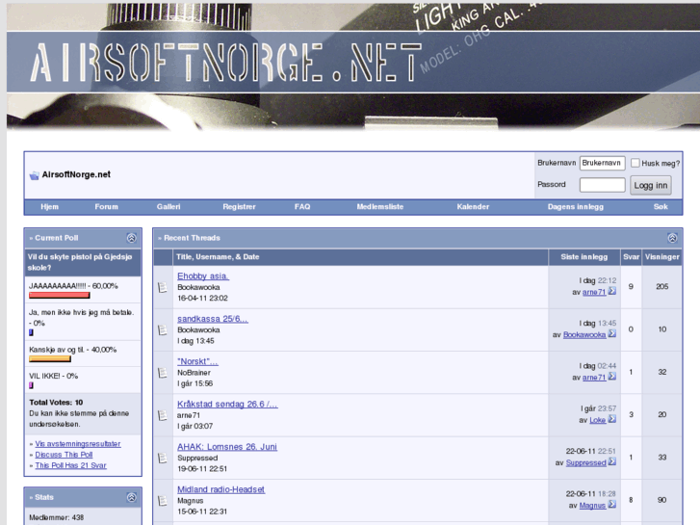Click the AirsoftNorge.net folder icon in breadcrumb
The height and width of the screenshot is (525, 700).
(35, 175)
